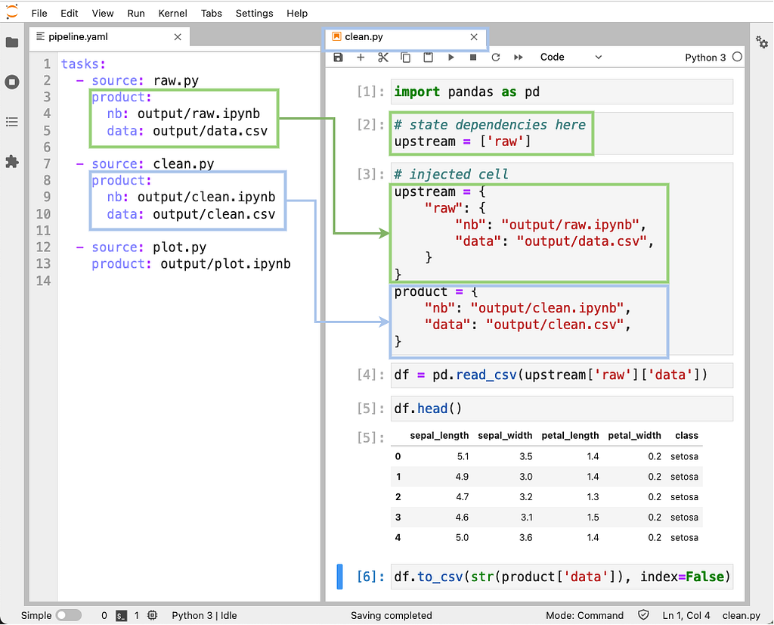774x625 pixels.
Task: Open the Tabs menu
Action: point(212,14)
